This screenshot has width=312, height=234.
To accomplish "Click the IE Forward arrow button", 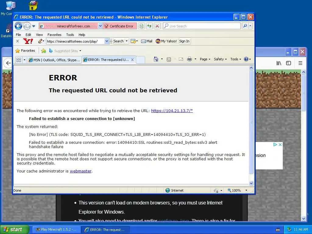I will (x=27, y=26).
